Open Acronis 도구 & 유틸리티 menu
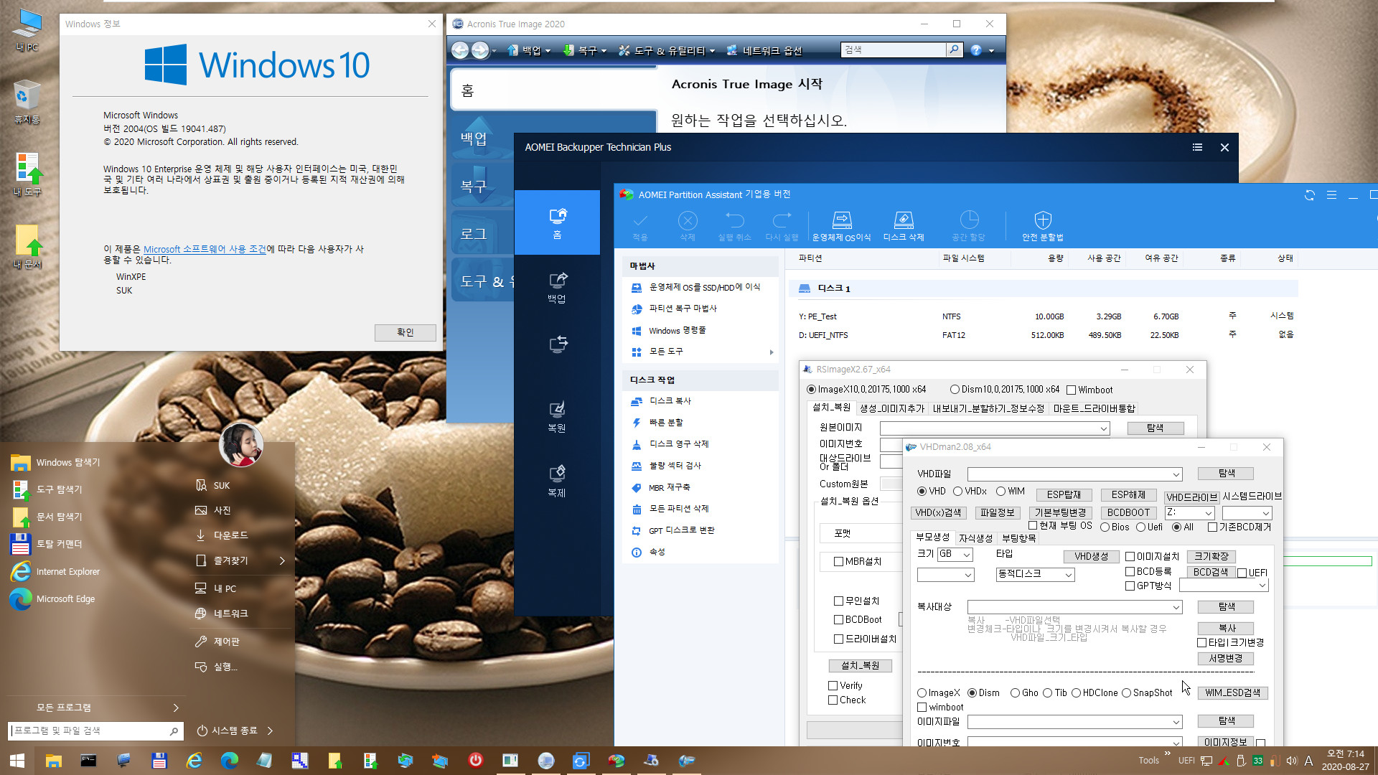Viewport: 1378px width, 775px height. pos(667,50)
